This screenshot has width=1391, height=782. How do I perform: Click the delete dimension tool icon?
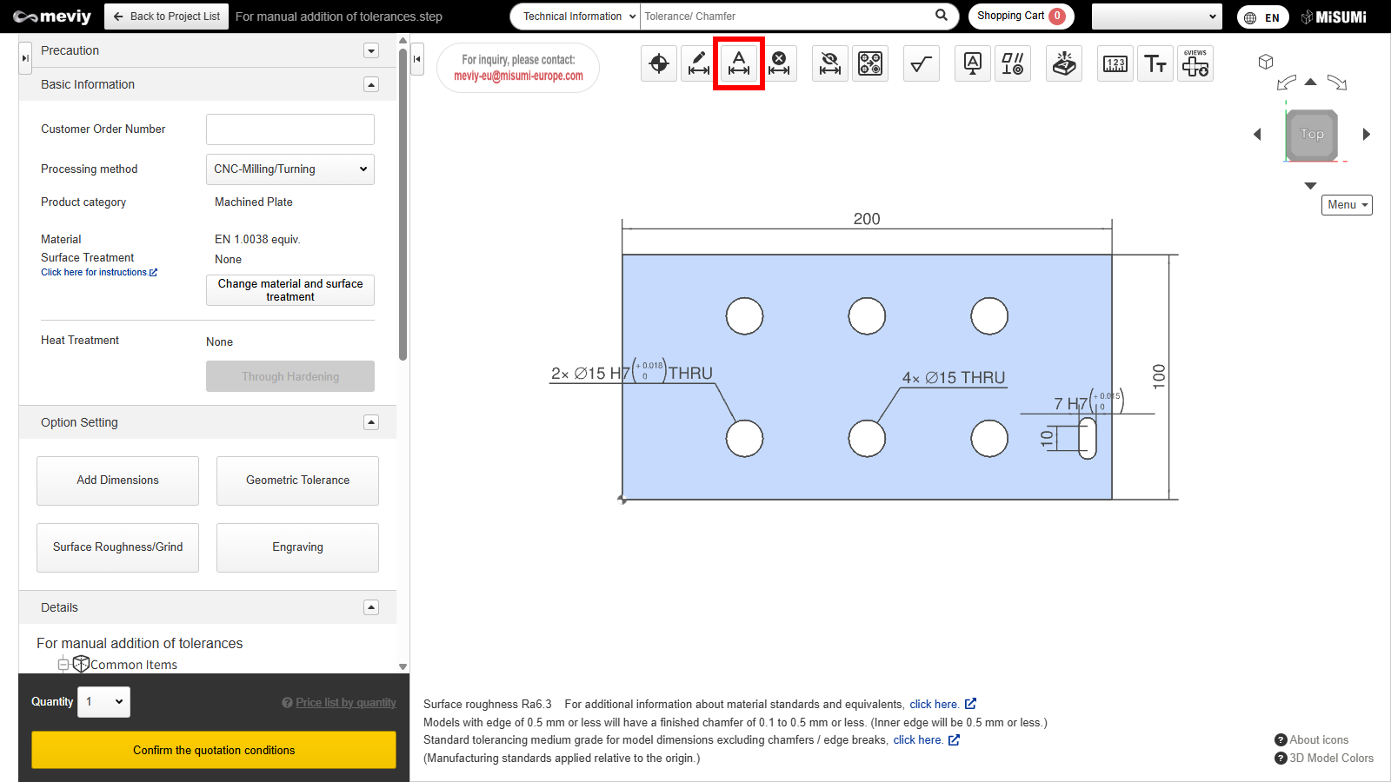tap(779, 63)
